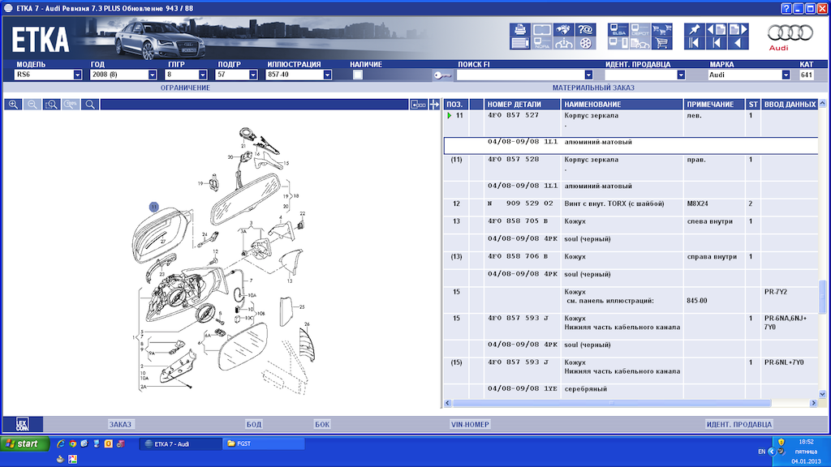Jump to first with double-bar arrow icon

tap(695, 43)
